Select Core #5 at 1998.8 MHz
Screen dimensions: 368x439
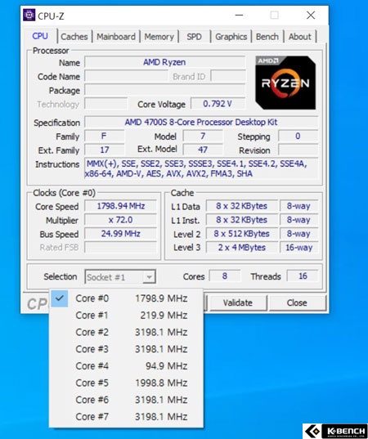coord(126,383)
